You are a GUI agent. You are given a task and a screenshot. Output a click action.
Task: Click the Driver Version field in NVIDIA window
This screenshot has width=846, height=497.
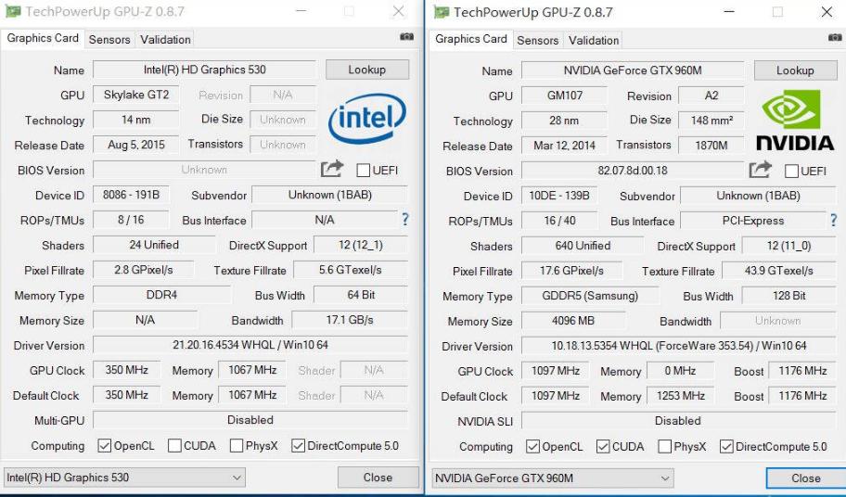679,346
